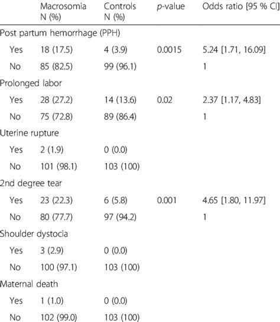The height and width of the screenshot is (322, 280).
Task: Click the Prolonged labor row label
Action: pyautogui.click(x=31, y=83)
